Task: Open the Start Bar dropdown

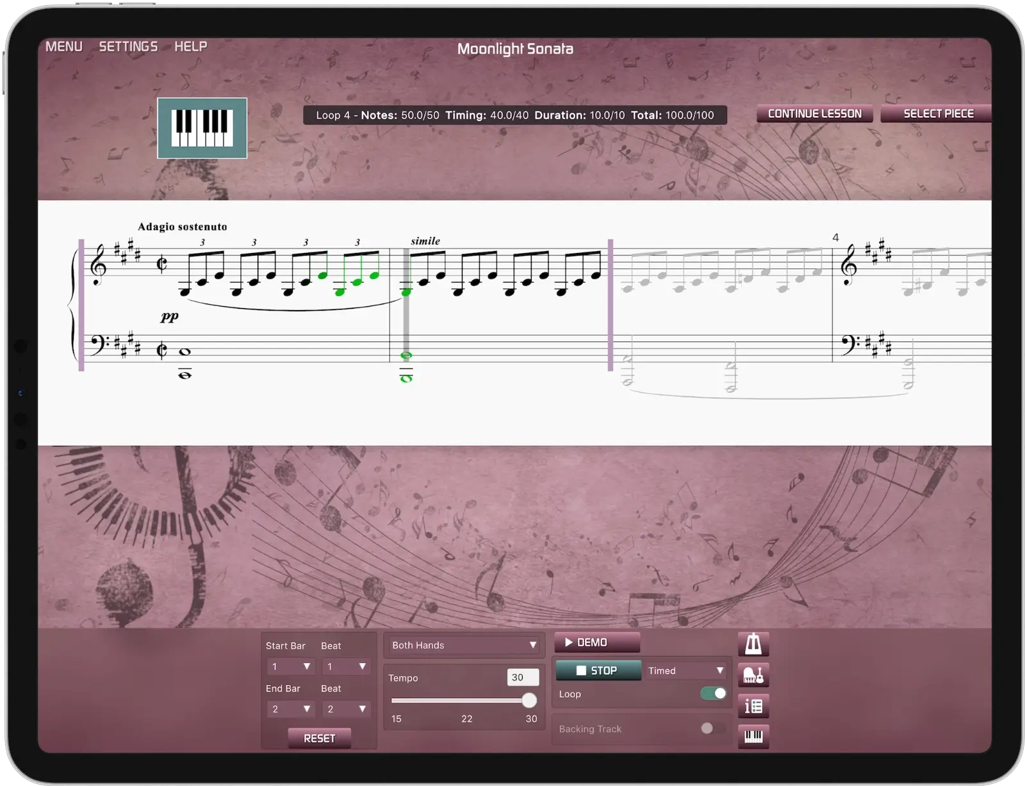Action: 290,666
